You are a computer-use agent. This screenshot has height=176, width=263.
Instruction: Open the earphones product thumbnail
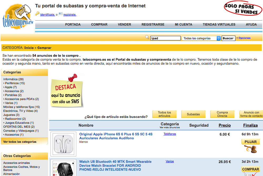pos(63,144)
